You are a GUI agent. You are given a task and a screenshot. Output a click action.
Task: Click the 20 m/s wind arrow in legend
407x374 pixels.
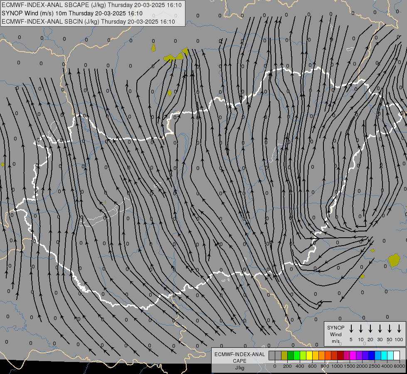pyautogui.click(x=370, y=329)
